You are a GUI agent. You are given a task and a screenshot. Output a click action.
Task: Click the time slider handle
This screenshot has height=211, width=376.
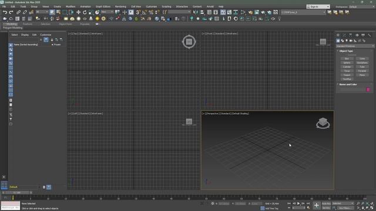(17, 192)
